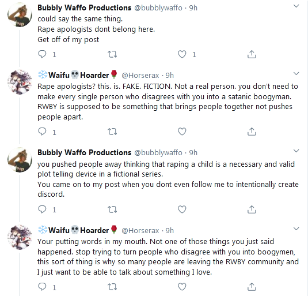
Task: Reply to the 'putting words in my mouth' tweet
Action: click(42, 287)
